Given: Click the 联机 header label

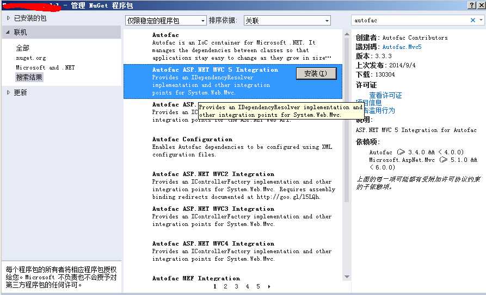Looking at the screenshot, I should click(20, 32).
